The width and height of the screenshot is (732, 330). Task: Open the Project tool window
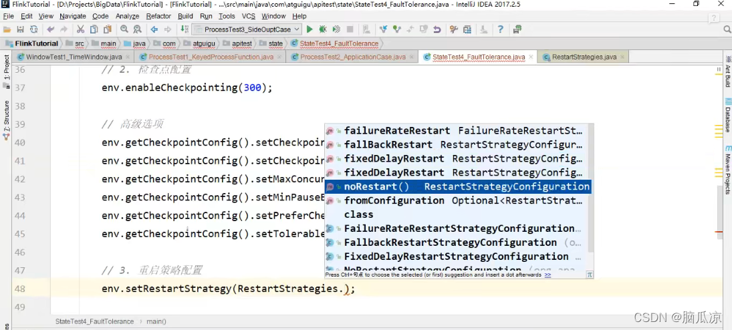coord(7,72)
